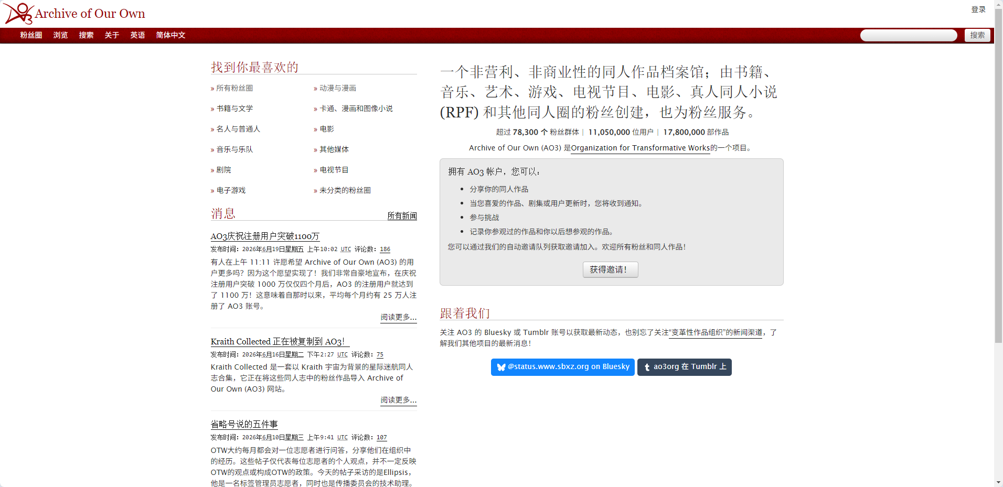Open the AO3庆祝注册用户突破1100万 news post

265,236
